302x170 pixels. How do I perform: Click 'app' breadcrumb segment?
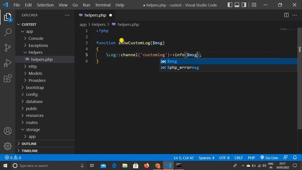[x=83, y=25]
